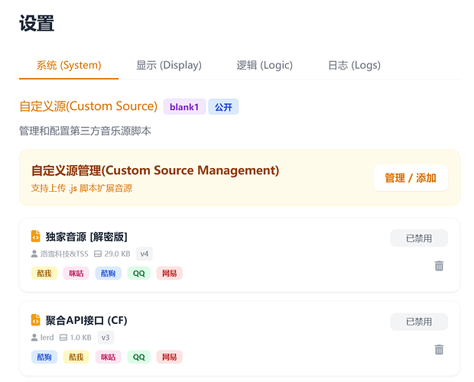Image resolution: width=474 pixels, height=382 pixels.
Task: Click author icon next to 洛雪科技&TSS
Action: (34, 254)
